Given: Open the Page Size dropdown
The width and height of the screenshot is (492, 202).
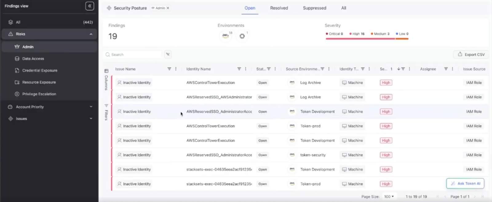Looking at the screenshot, I should [389, 196].
